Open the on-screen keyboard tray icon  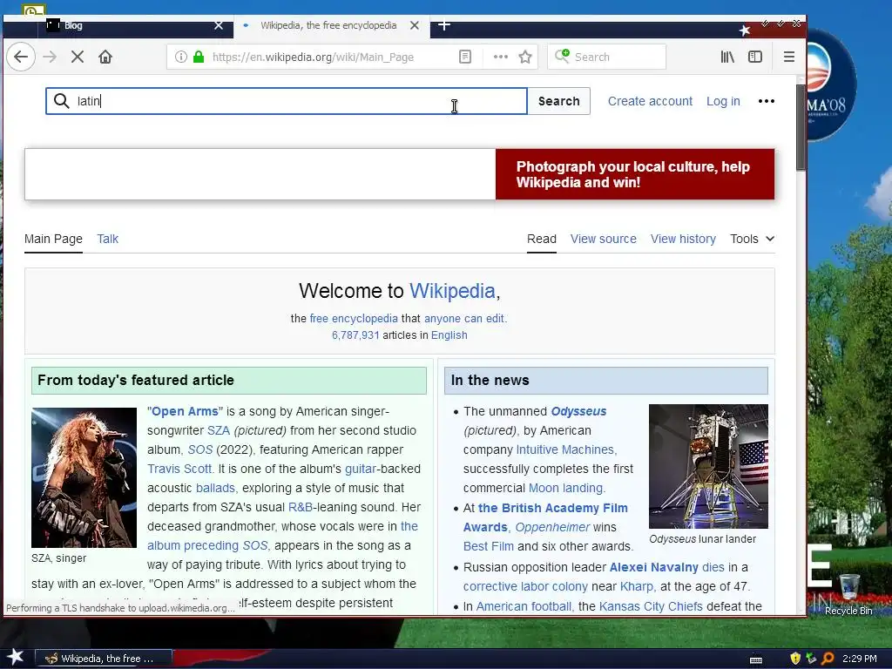click(x=756, y=659)
